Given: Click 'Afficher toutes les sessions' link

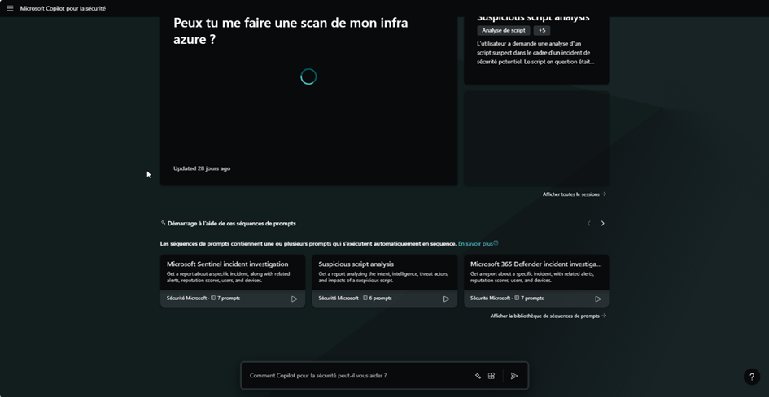Looking at the screenshot, I should pyautogui.click(x=574, y=194).
